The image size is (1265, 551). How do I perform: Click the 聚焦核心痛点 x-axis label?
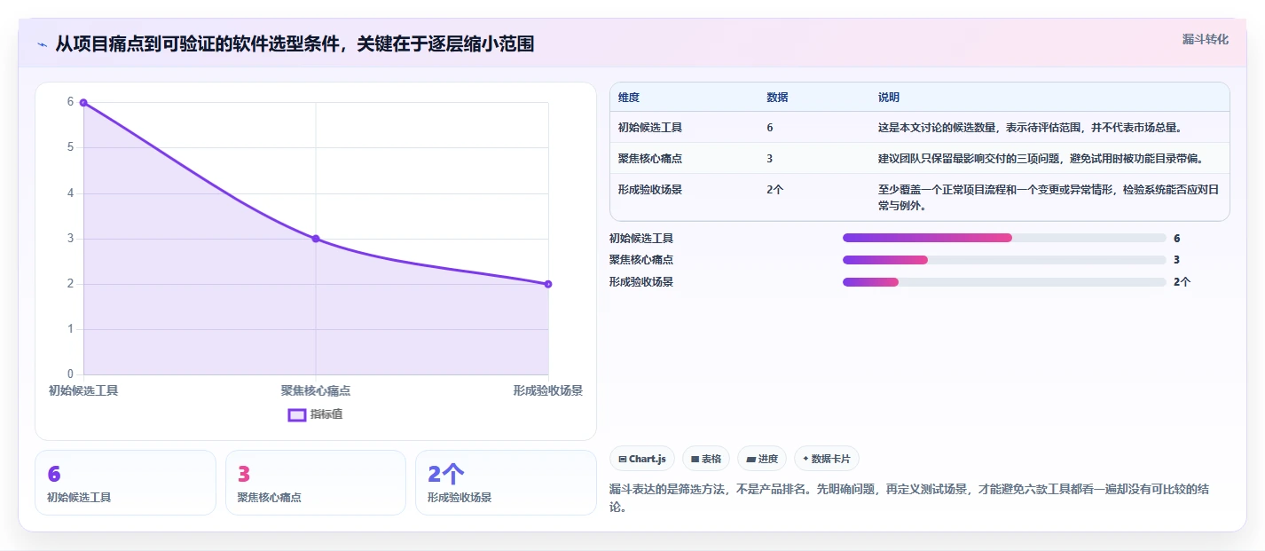pos(316,390)
